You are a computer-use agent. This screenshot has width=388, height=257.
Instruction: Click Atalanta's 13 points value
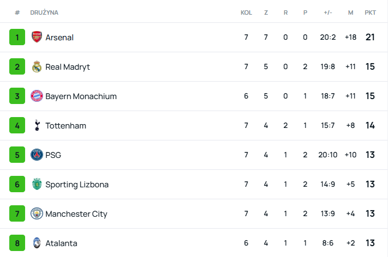tap(371, 243)
